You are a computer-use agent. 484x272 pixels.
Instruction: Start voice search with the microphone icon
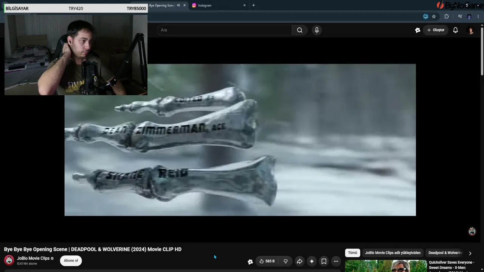317,30
